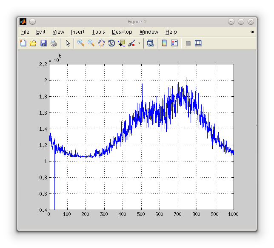Insert a legend from the toolbar

(174, 43)
